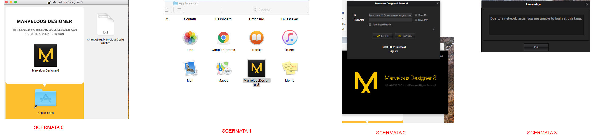The image size is (606, 137).
Task: Click the MarvelousDesigner8 icon in the installer window
Action: 46,55
